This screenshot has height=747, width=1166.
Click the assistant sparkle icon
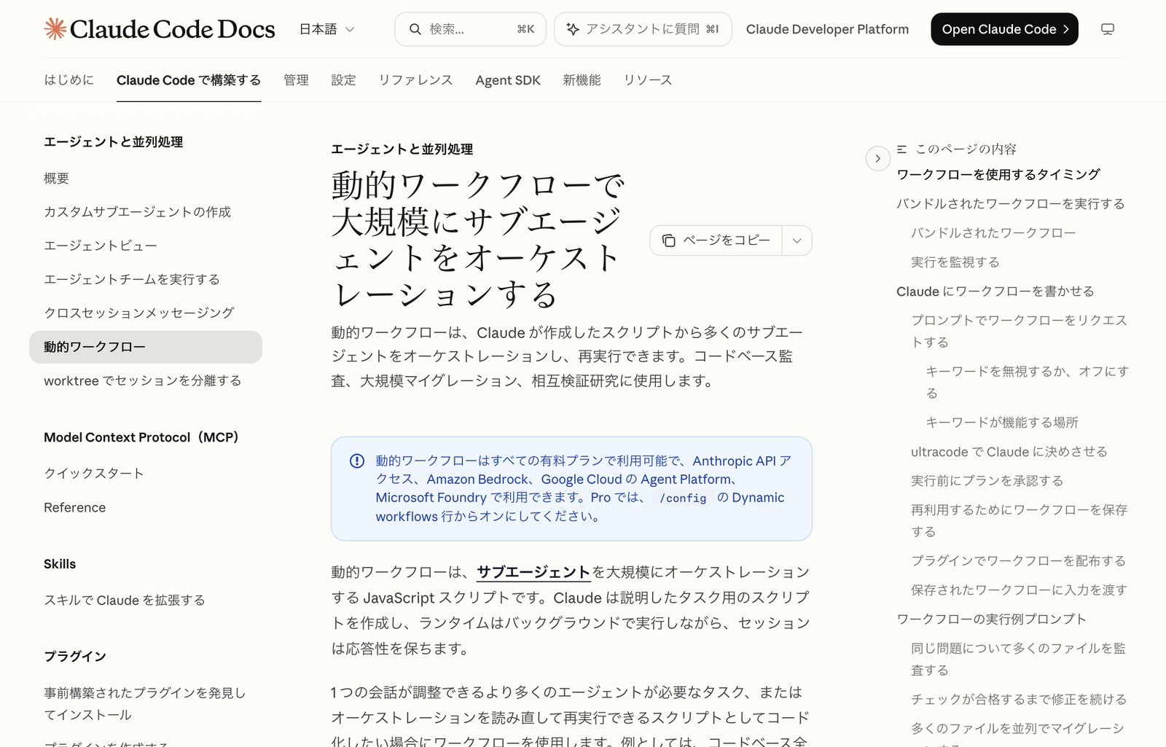(573, 29)
